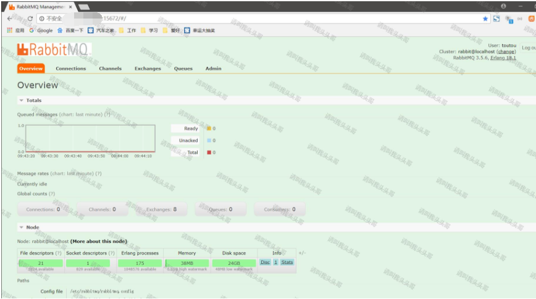Open the Google bookmark
Viewport: 536px width, 299px height.
coord(41,30)
